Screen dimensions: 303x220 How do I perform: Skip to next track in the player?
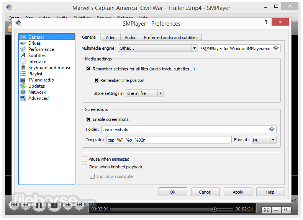click(x=79, y=205)
